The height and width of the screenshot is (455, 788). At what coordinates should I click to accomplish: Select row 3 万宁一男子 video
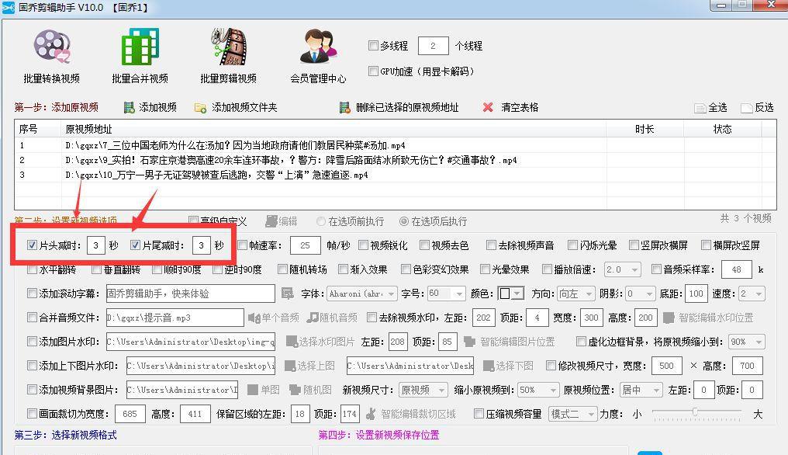pyautogui.click(x=396, y=175)
